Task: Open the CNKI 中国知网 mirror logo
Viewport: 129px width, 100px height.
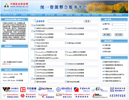Action: [x=46, y=89]
